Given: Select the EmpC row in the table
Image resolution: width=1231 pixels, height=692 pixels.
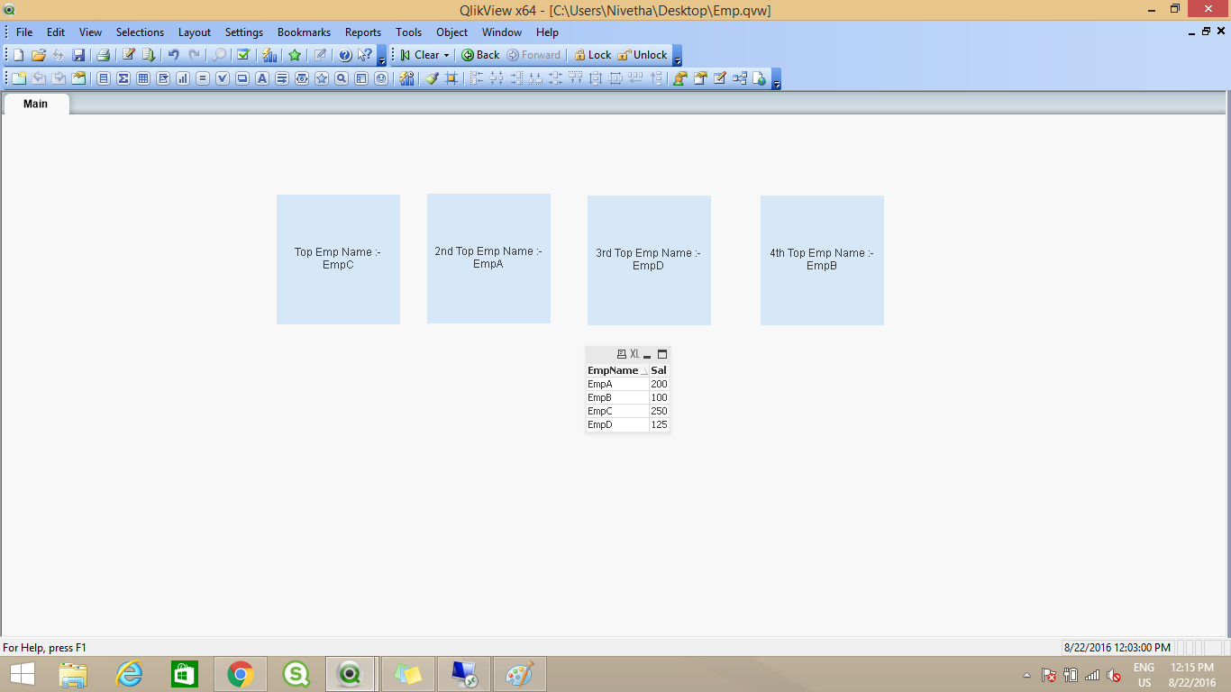Looking at the screenshot, I should click(x=600, y=411).
